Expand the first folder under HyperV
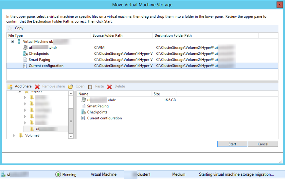The image size is (286, 181). 25,97
